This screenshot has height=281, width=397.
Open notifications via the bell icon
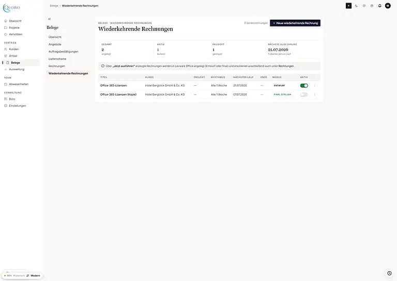click(380, 6)
